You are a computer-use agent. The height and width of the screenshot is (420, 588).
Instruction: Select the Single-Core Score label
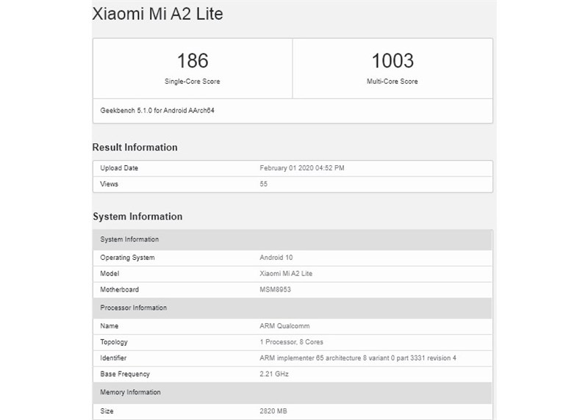193,82
